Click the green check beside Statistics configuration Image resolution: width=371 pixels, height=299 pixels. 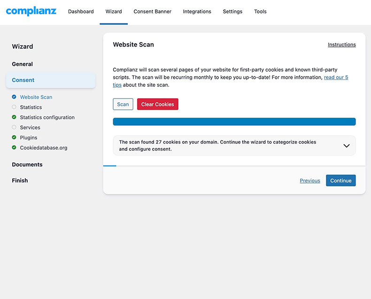(14, 117)
